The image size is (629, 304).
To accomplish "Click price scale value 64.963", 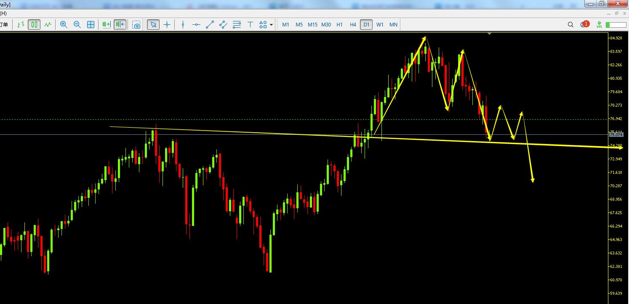I will point(616,240).
